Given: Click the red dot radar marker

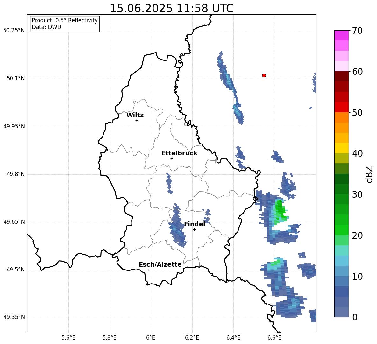Looking at the screenshot, I should click(264, 75).
